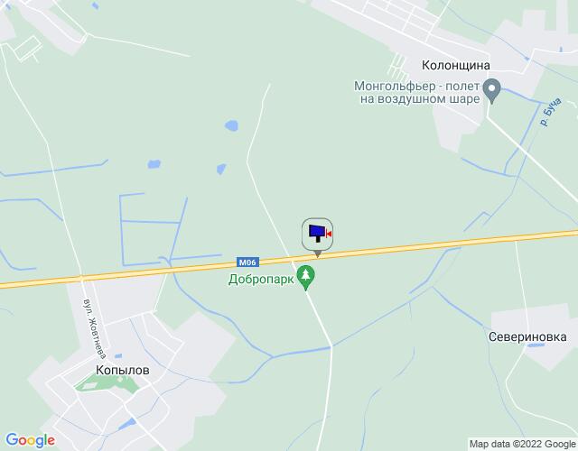Viewport: 578px width, 451px height.
Task: Click the green park area in Копылов
Action: 107,382
